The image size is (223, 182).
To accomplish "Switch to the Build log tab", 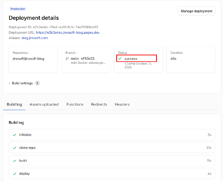I will pyautogui.click(x=14, y=105).
